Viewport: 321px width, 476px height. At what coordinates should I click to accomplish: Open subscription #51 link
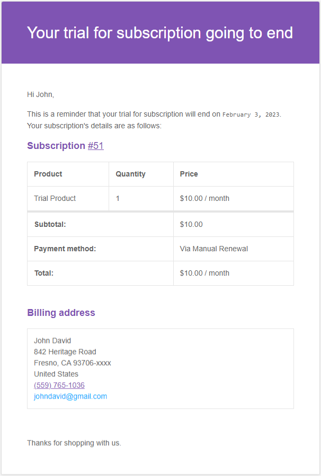(x=96, y=146)
